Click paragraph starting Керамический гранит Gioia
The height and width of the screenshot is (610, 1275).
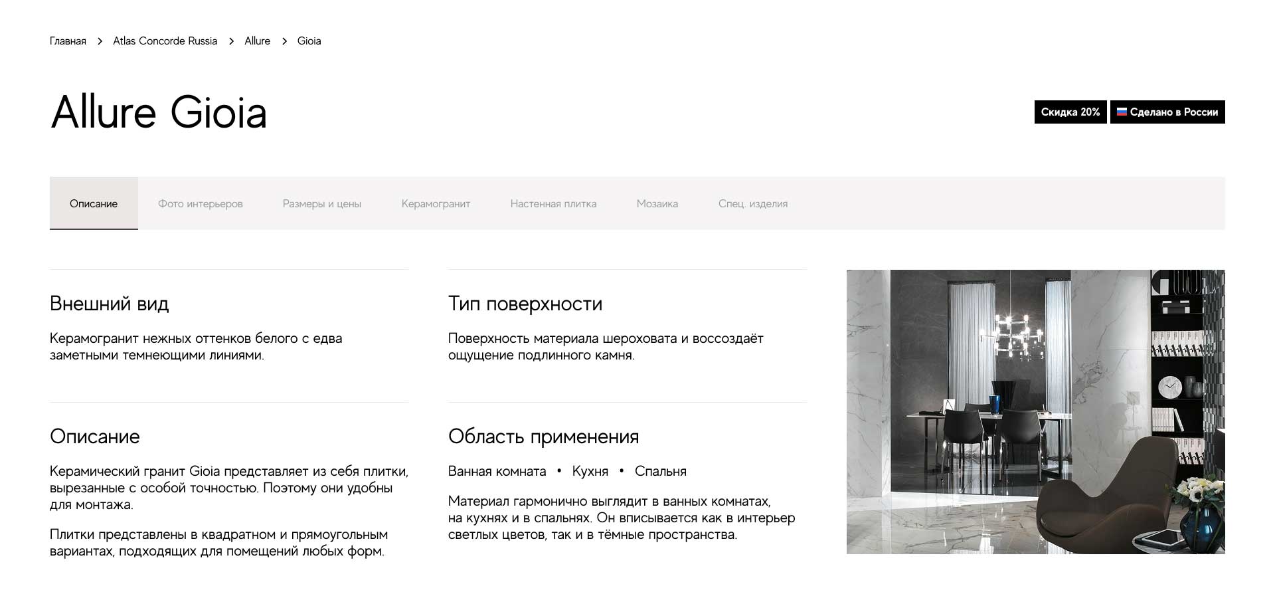click(229, 488)
